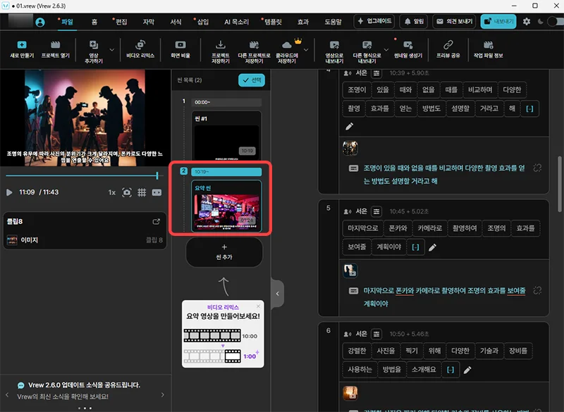Screen dimensions: 564x412
Task: Launch 비디오 리믹스 tool
Action: point(140,49)
